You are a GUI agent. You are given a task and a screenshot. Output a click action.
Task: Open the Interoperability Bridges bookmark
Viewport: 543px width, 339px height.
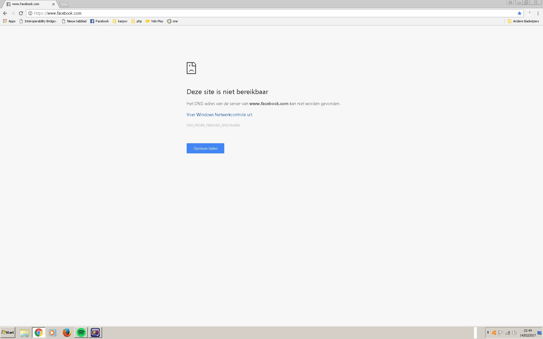tap(38, 21)
